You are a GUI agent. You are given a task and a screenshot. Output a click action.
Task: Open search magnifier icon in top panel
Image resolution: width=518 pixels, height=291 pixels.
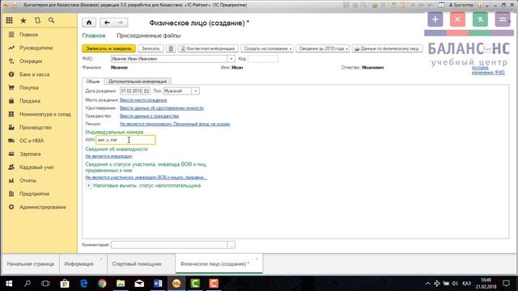(51, 20)
